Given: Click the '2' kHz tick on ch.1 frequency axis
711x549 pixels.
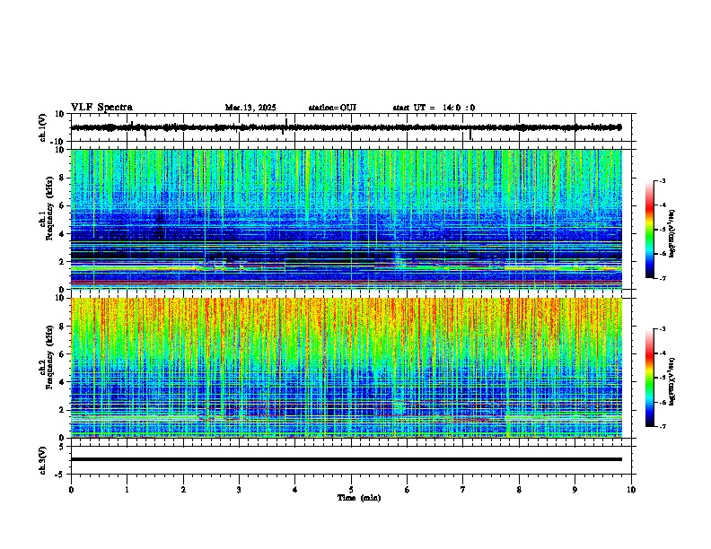Looking at the screenshot, I should [62, 262].
